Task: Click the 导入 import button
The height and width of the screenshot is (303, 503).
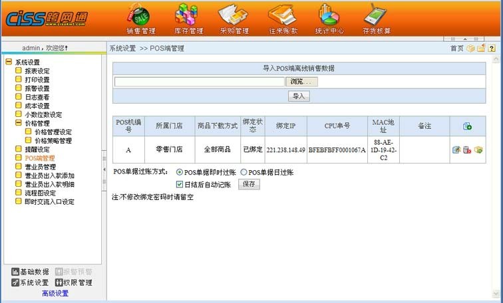Action: click(x=299, y=96)
